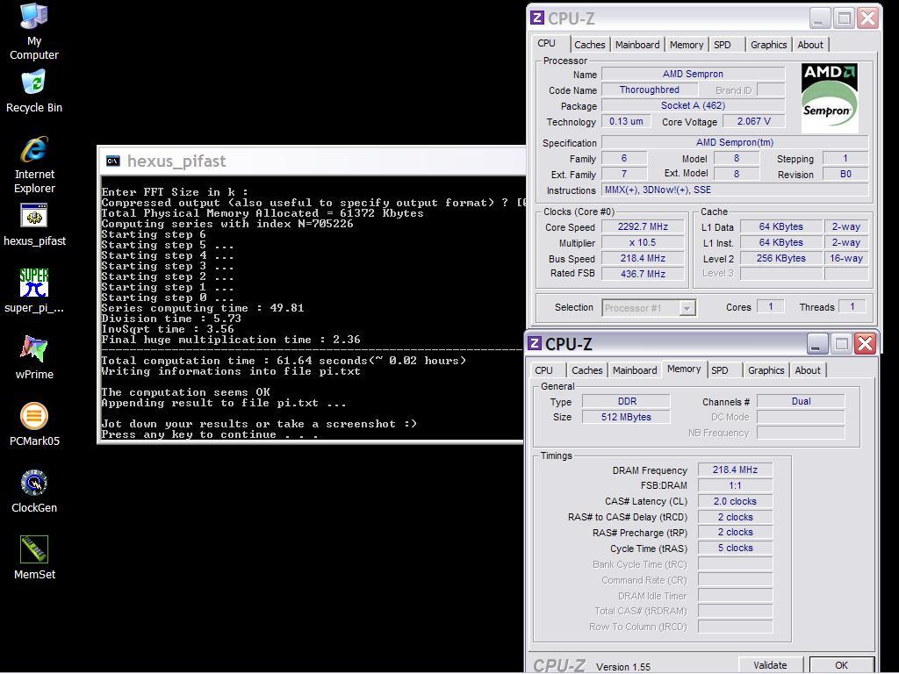This screenshot has height=674, width=899.
Task: Open Memory tab in upper CPU-Z window
Action: click(x=686, y=45)
